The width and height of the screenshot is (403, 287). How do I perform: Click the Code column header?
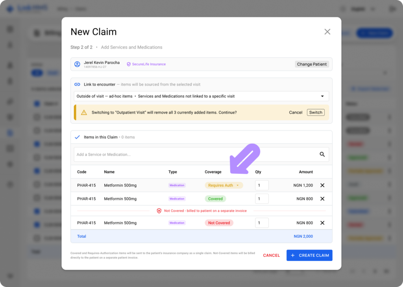(x=82, y=172)
